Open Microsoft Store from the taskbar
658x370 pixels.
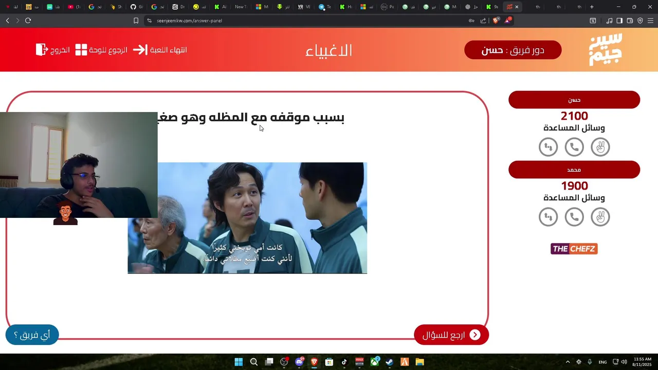coord(329,362)
